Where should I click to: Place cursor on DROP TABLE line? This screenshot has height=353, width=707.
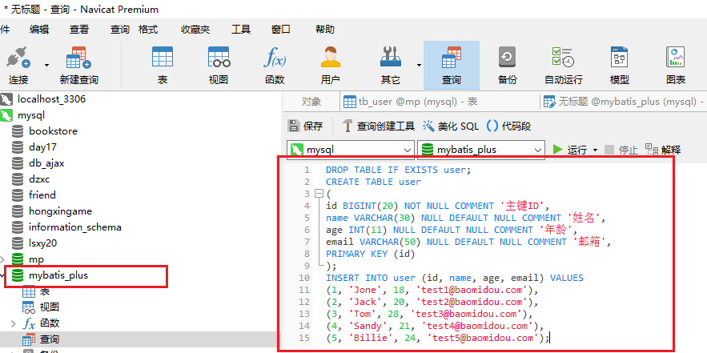[398, 170]
